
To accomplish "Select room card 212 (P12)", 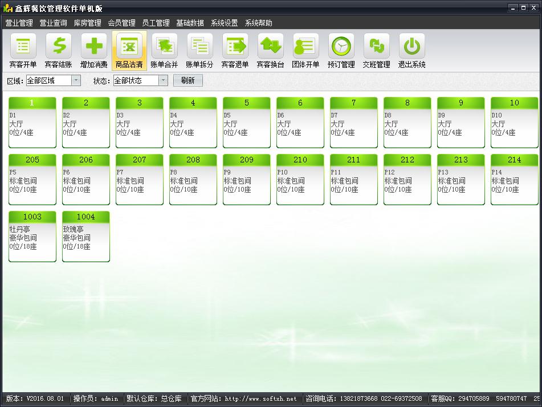I will click(x=407, y=180).
